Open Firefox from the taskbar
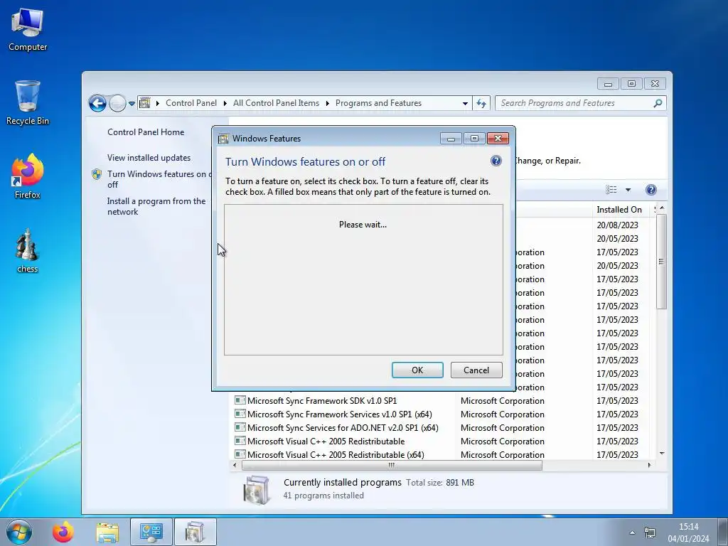The height and width of the screenshot is (546, 728). pyautogui.click(x=63, y=532)
